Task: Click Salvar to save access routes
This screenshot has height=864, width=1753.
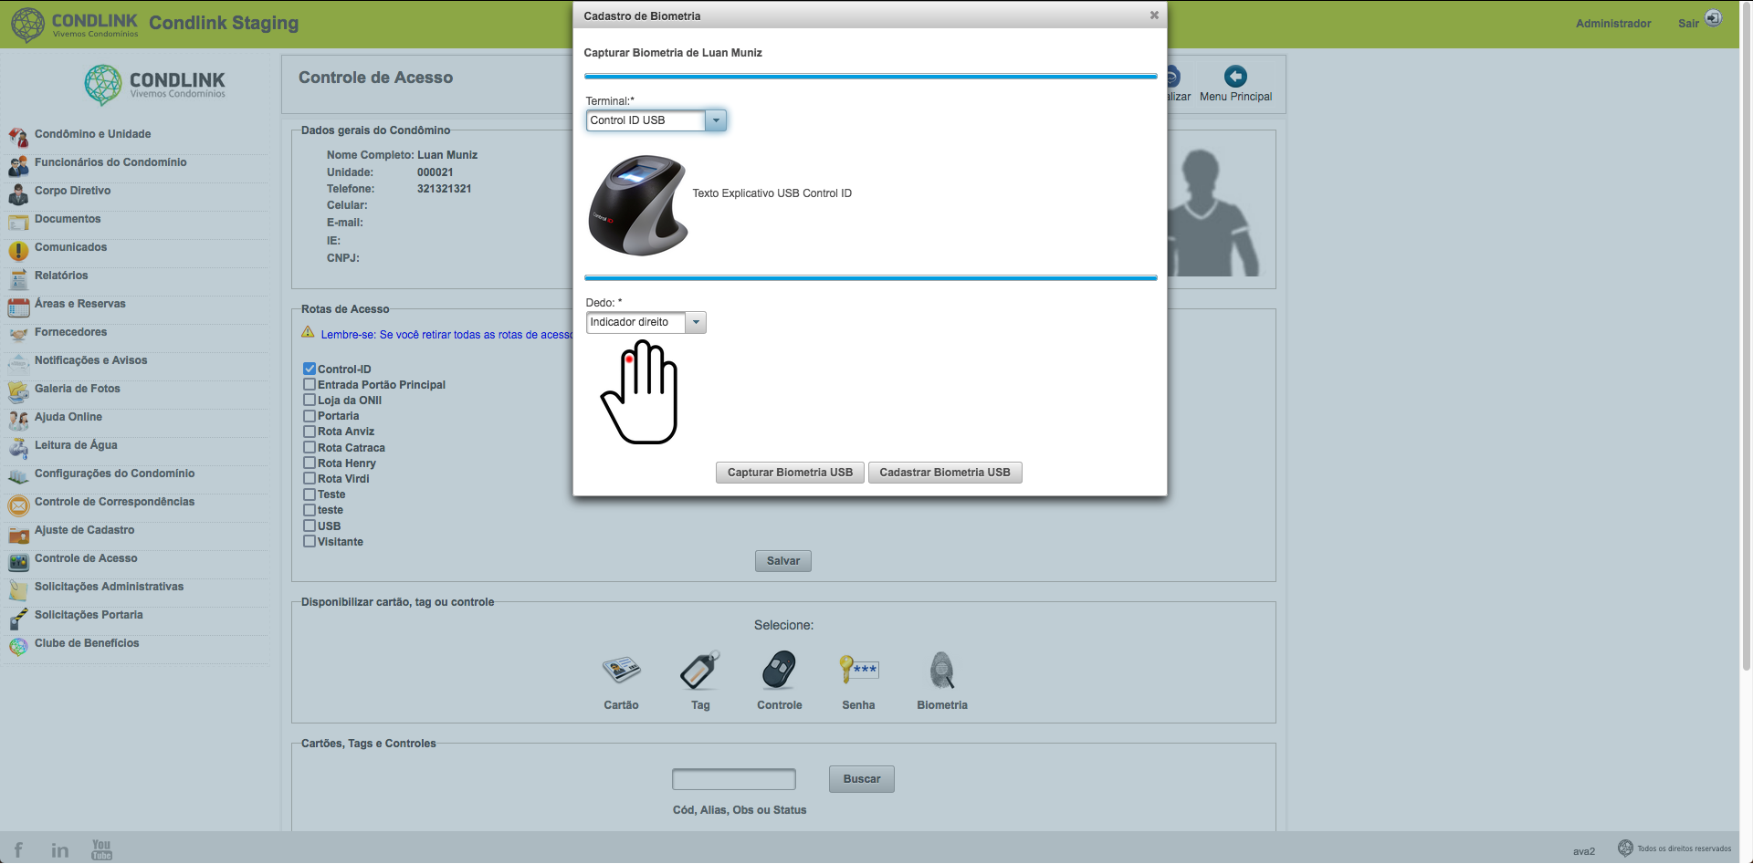Action: pos(782,560)
